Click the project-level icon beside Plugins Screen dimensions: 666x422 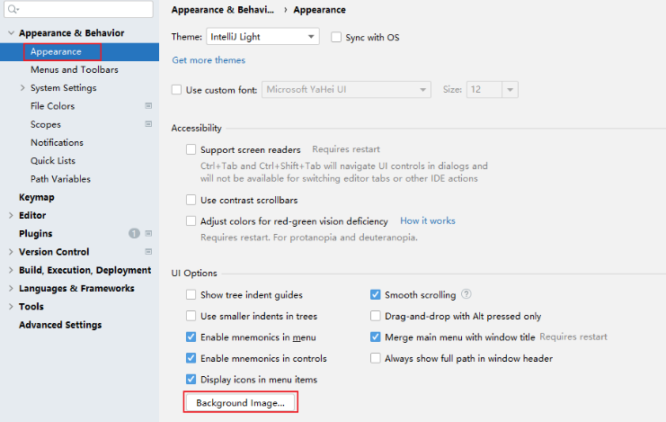point(148,233)
